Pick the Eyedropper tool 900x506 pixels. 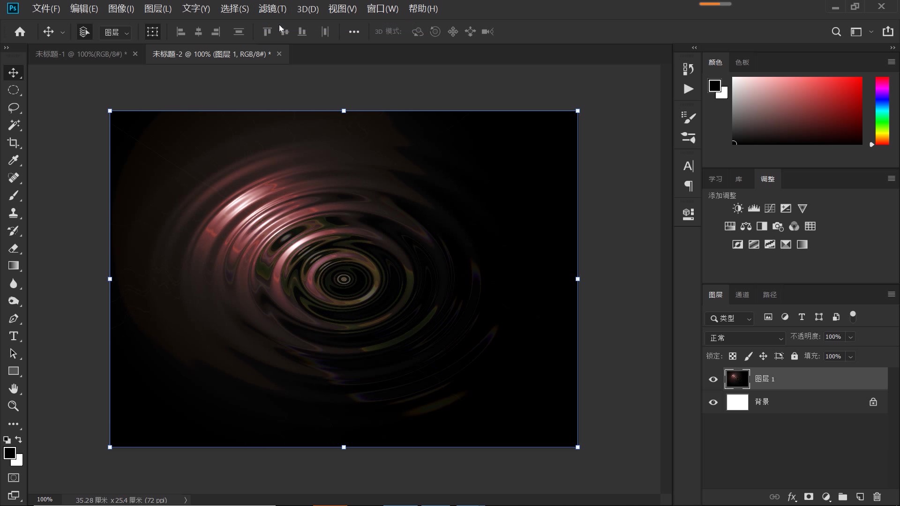pyautogui.click(x=13, y=160)
